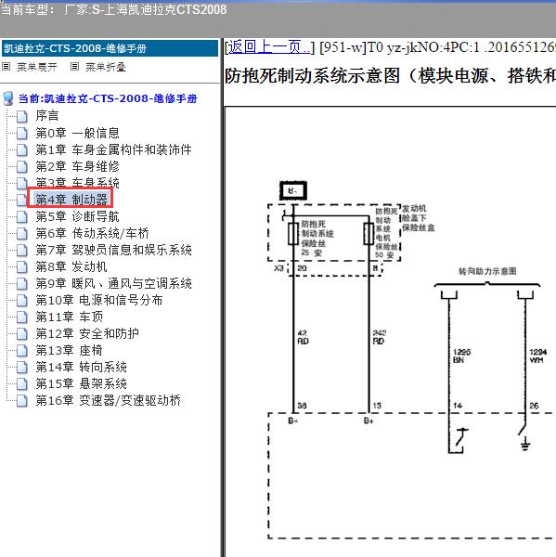Select 第3章 车身系统
This screenshot has height=557, width=556.
tap(77, 183)
